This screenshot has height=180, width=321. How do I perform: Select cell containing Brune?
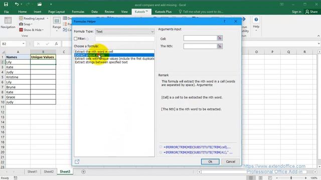coord(18,87)
